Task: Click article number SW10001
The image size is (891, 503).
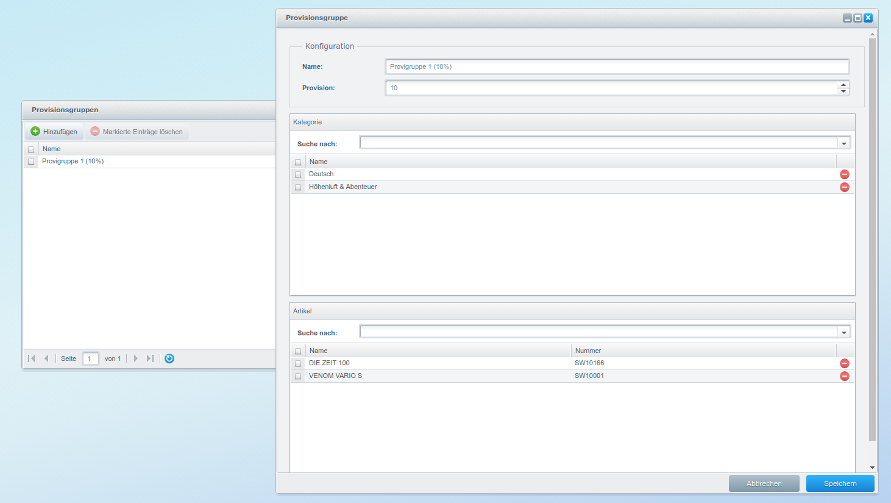Action: pyautogui.click(x=589, y=376)
